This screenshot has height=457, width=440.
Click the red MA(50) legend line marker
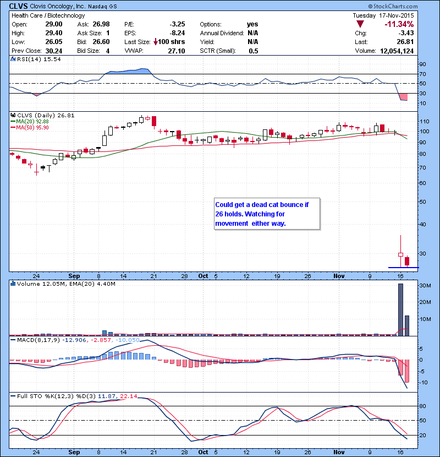[x=13, y=127]
